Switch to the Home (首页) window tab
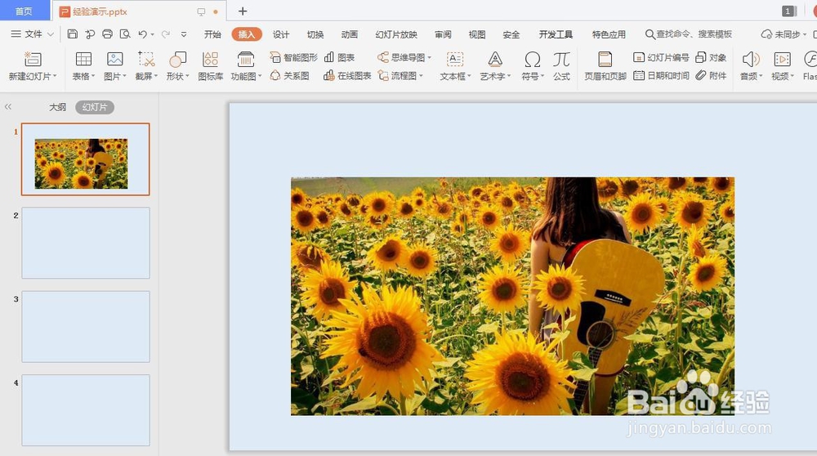 (x=24, y=11)
